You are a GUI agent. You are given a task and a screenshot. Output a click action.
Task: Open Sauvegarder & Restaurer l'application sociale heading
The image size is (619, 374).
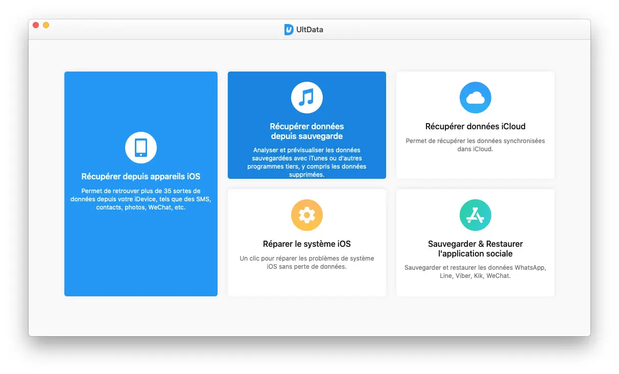point(475,249)
